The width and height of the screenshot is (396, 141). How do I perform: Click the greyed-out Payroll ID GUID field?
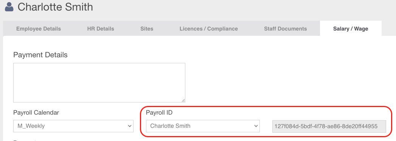click(x=329, y=126)
